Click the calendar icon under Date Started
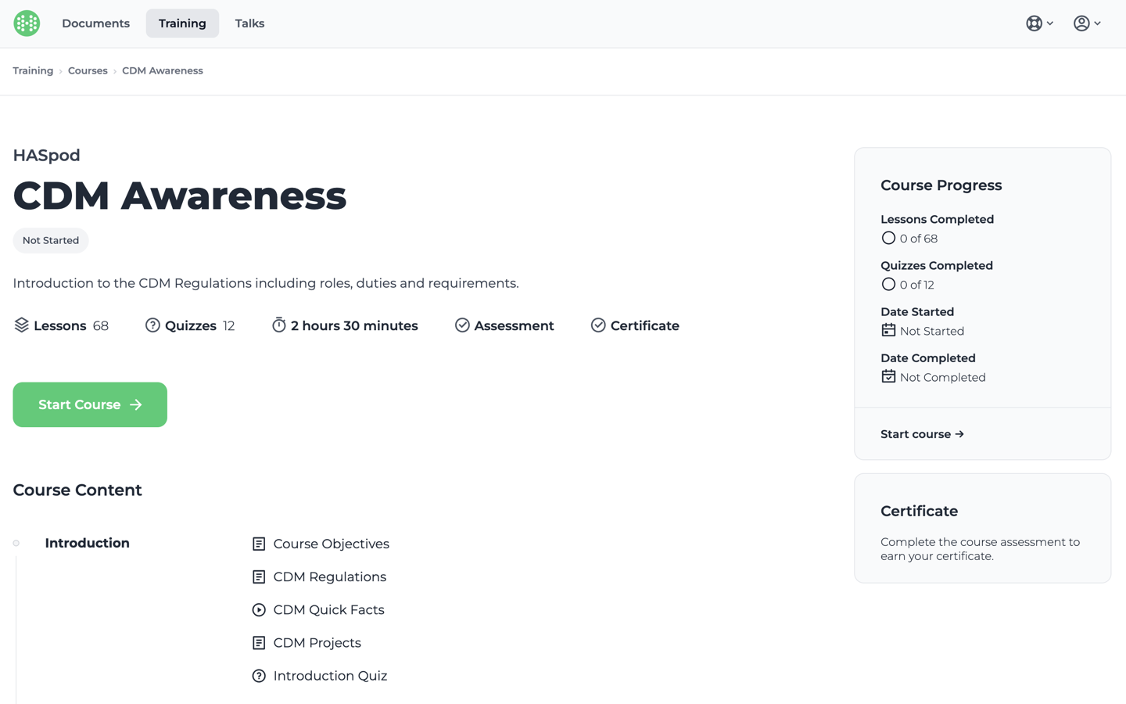Image resolution: width=1126 pixels, height=704 pixels. (888, 331)
